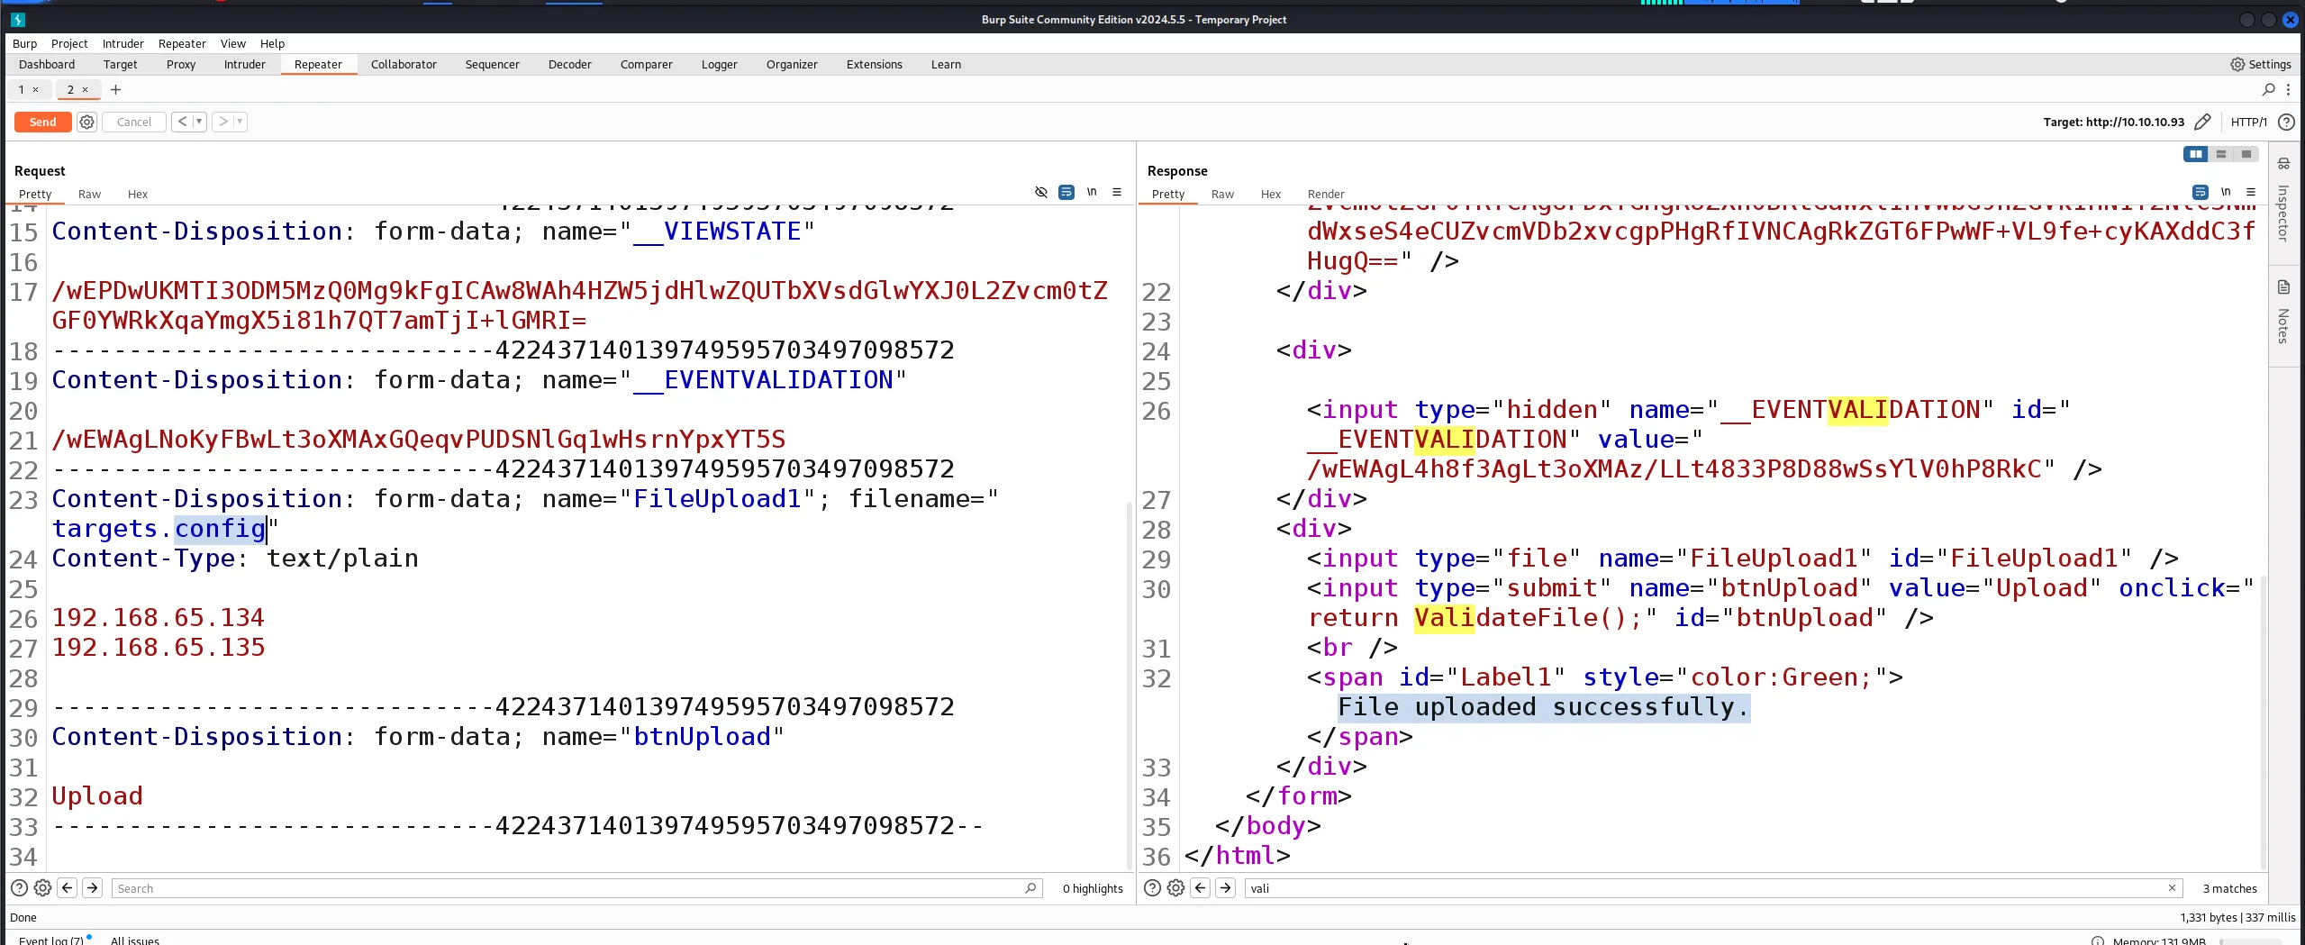Open Repeater tab search magnifier icon

[x=2268, y=89]
